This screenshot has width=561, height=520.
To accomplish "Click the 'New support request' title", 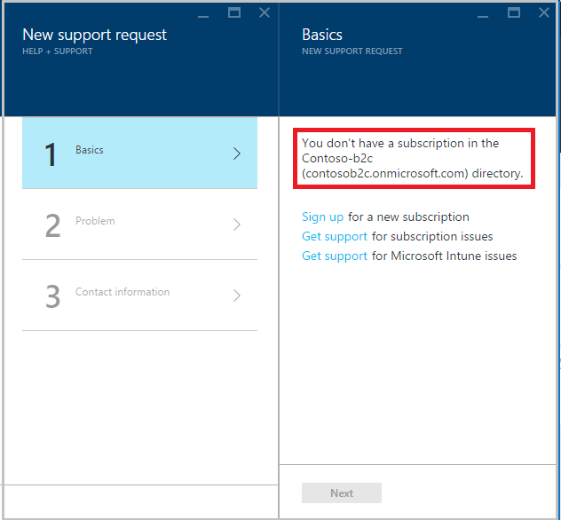I will tap(94, 35).
